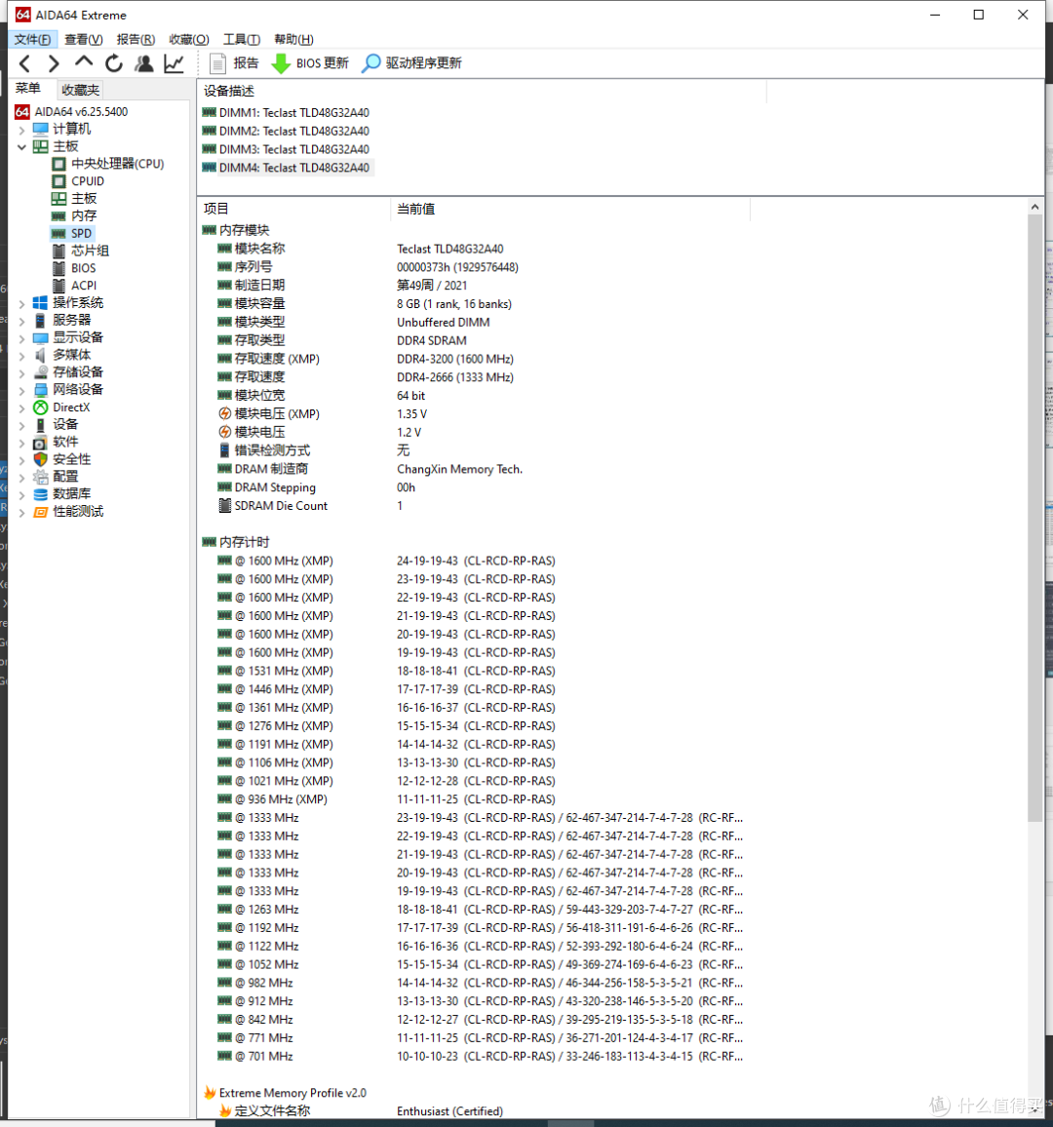The width and height of the screenshot is (1053, 1127).
Task: Expand the 服务器 tree node
Action: coord(21,321)
